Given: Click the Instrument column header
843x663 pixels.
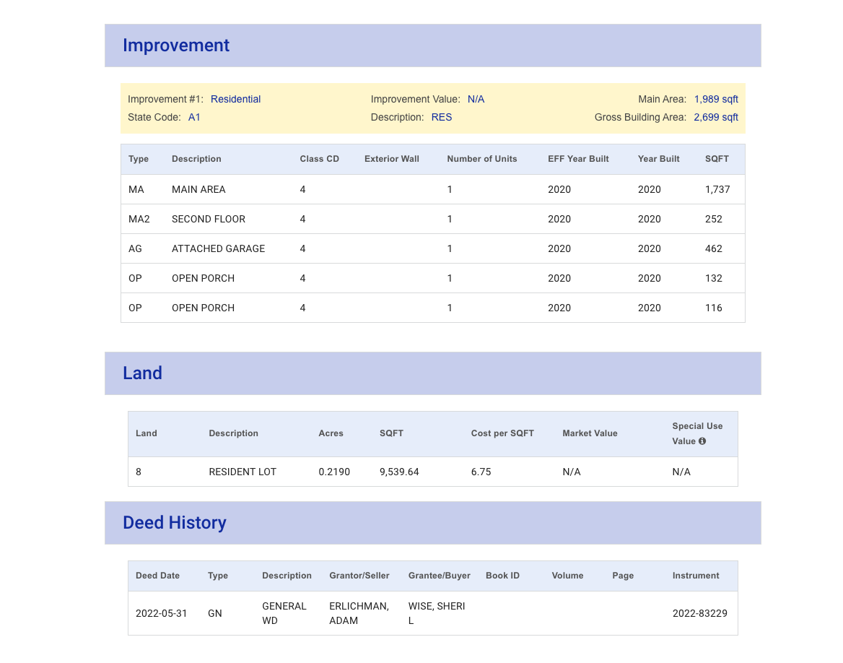Looking at the screenshot, I should pyautogui.click(x=696, y=576).
